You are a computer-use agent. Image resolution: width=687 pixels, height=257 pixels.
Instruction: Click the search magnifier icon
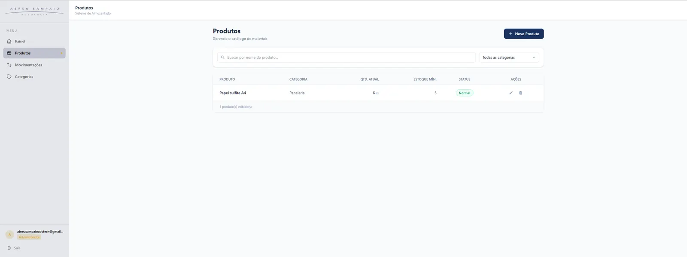pos(222,57)
